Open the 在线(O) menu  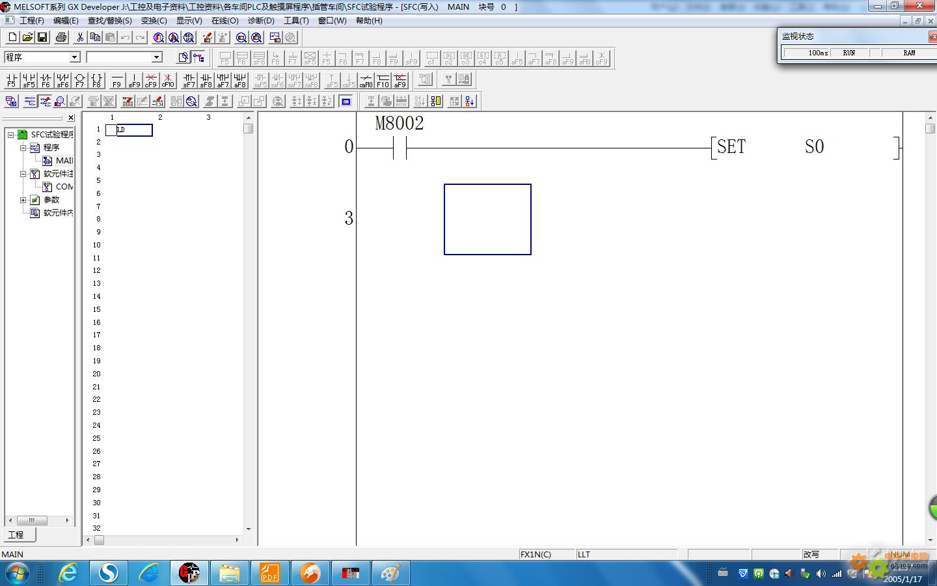pos(224,21)
